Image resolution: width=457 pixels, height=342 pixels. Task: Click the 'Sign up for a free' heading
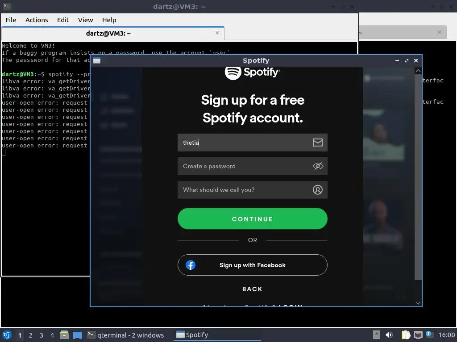(x=253, y=100)
